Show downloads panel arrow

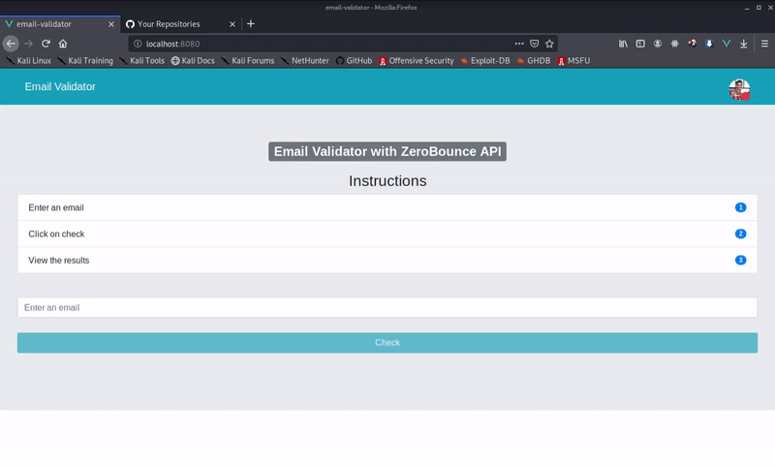743,44
